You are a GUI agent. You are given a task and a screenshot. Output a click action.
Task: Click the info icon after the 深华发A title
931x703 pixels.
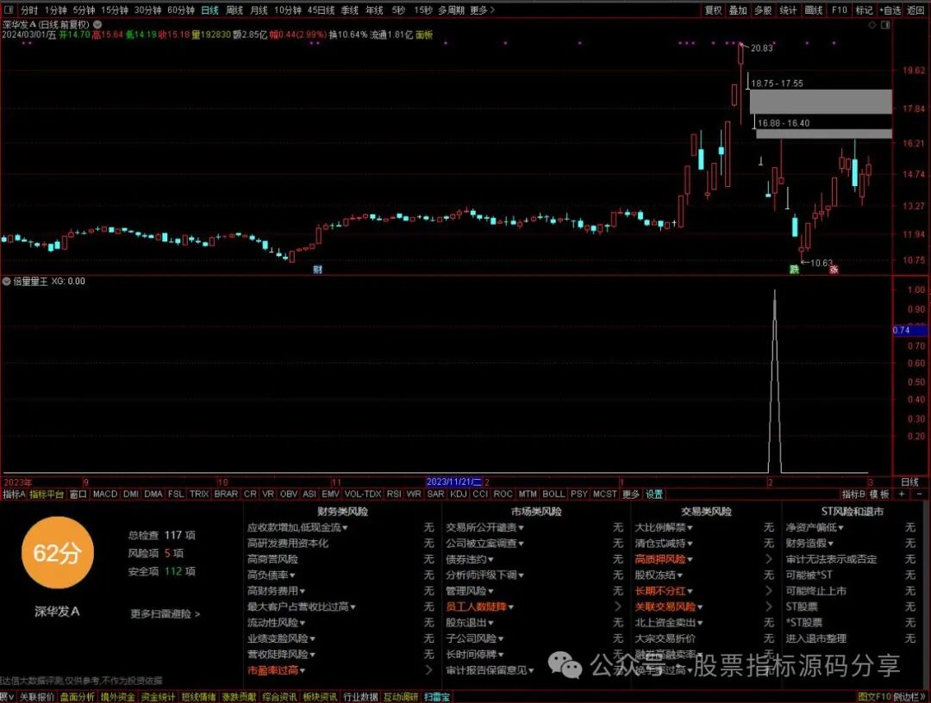(97, 25)
